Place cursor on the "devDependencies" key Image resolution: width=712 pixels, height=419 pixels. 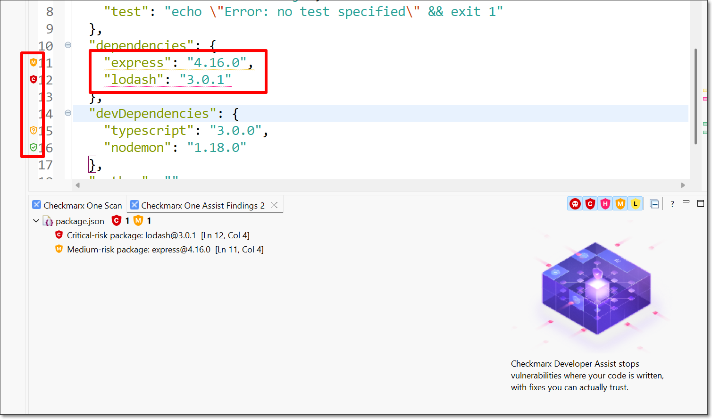152,114
